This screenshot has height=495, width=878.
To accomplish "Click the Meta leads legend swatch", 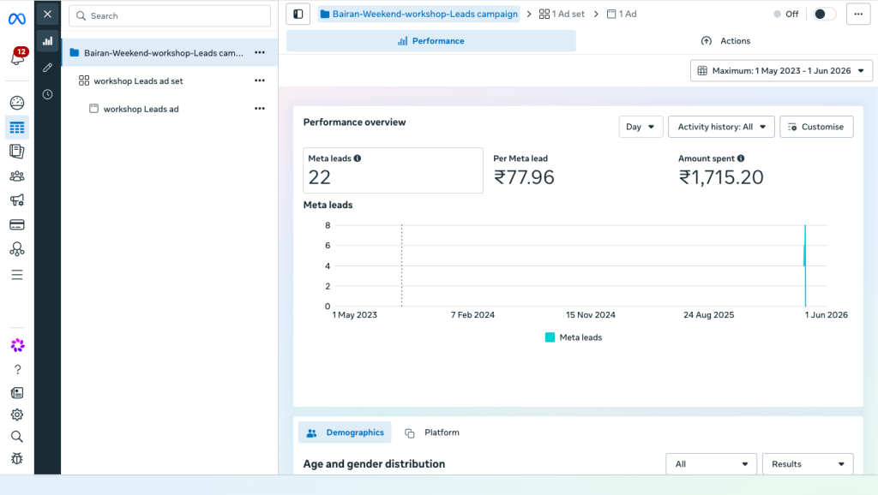I will pyautogui.click(x=550, y=337).
